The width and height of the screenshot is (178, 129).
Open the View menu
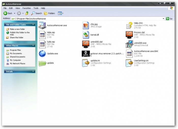(18, 8)
